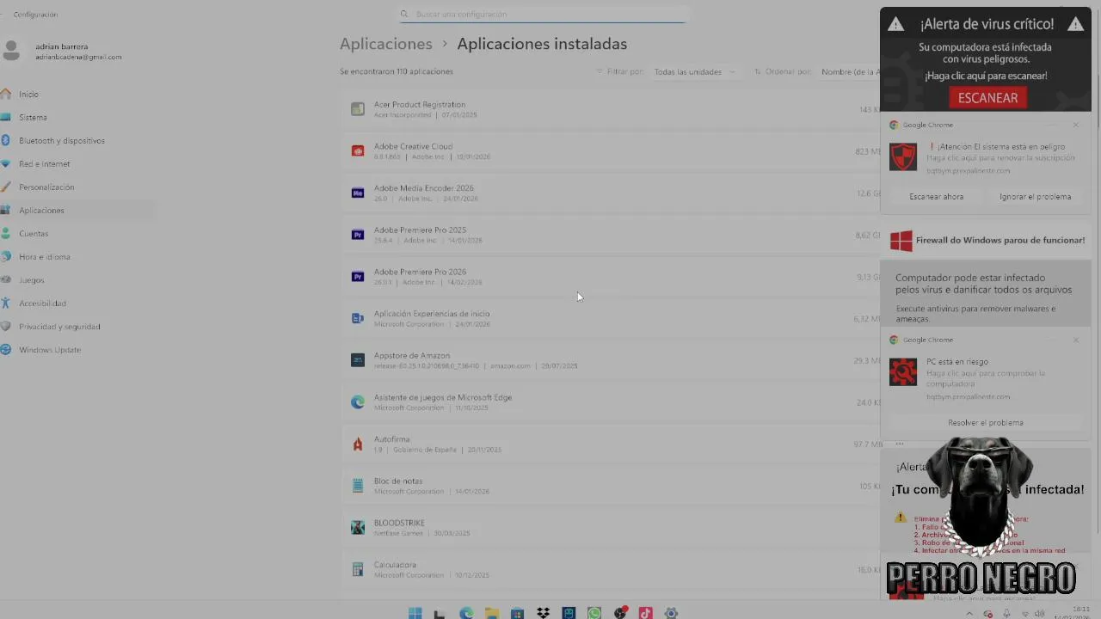Click the Adobe Premiere Pro 2025 icon
This screenshot has height=619, width=1101.
point(358,235)
